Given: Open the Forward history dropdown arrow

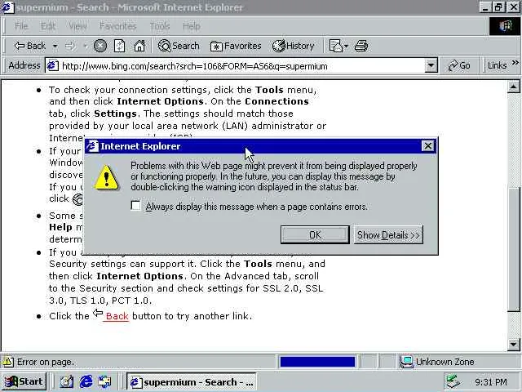Looking at the screenshot, I should 85,46.
